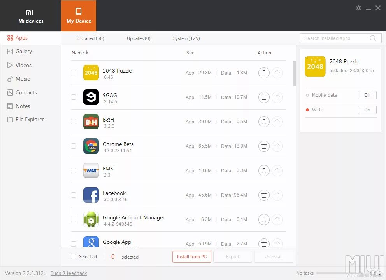This screenshot has height=280, width=386.
Task: Click the B&H app icon
Action: point(91,122)
